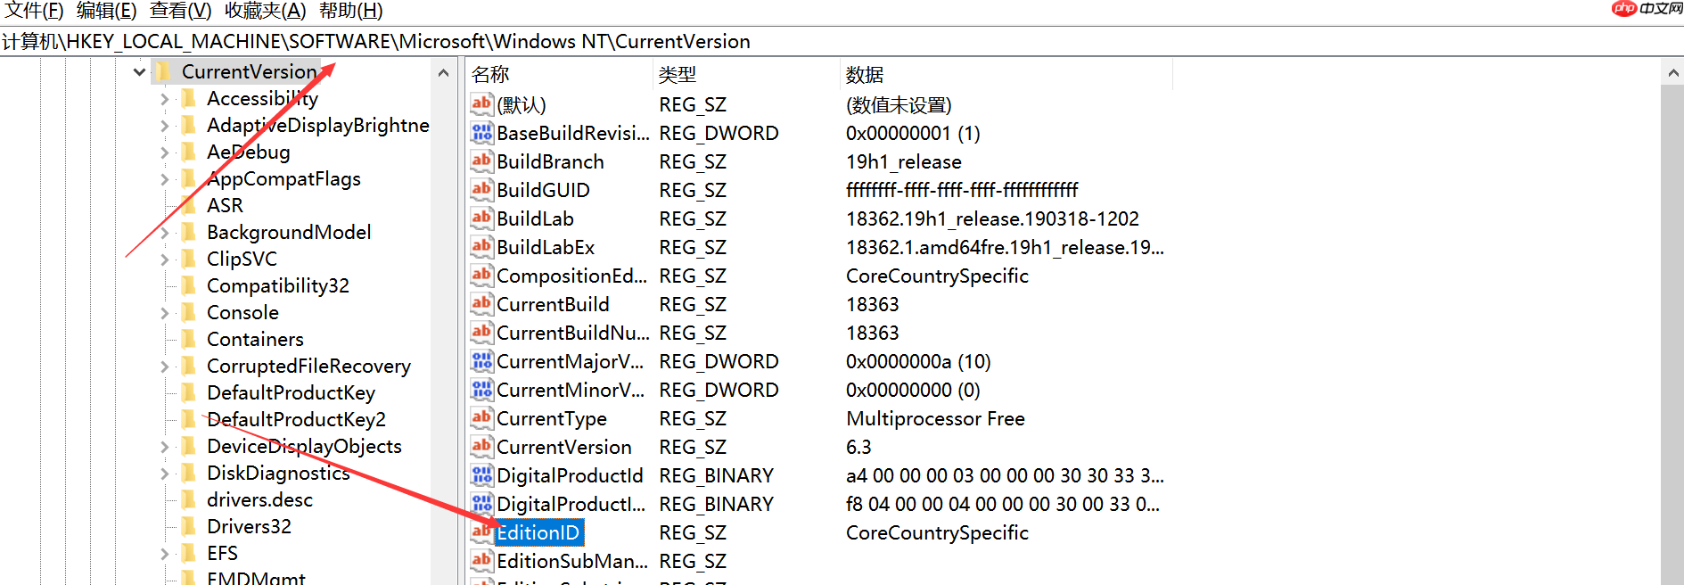Expand the DeviceDisplayObjects key
Viewport: 1684px width, 585px height.
[164, 447]
